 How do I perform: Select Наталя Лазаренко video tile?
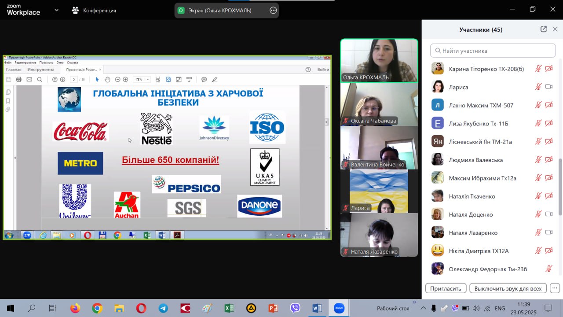point(379,235)
